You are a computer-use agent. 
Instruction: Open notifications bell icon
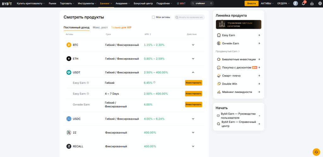coord(303,3)
